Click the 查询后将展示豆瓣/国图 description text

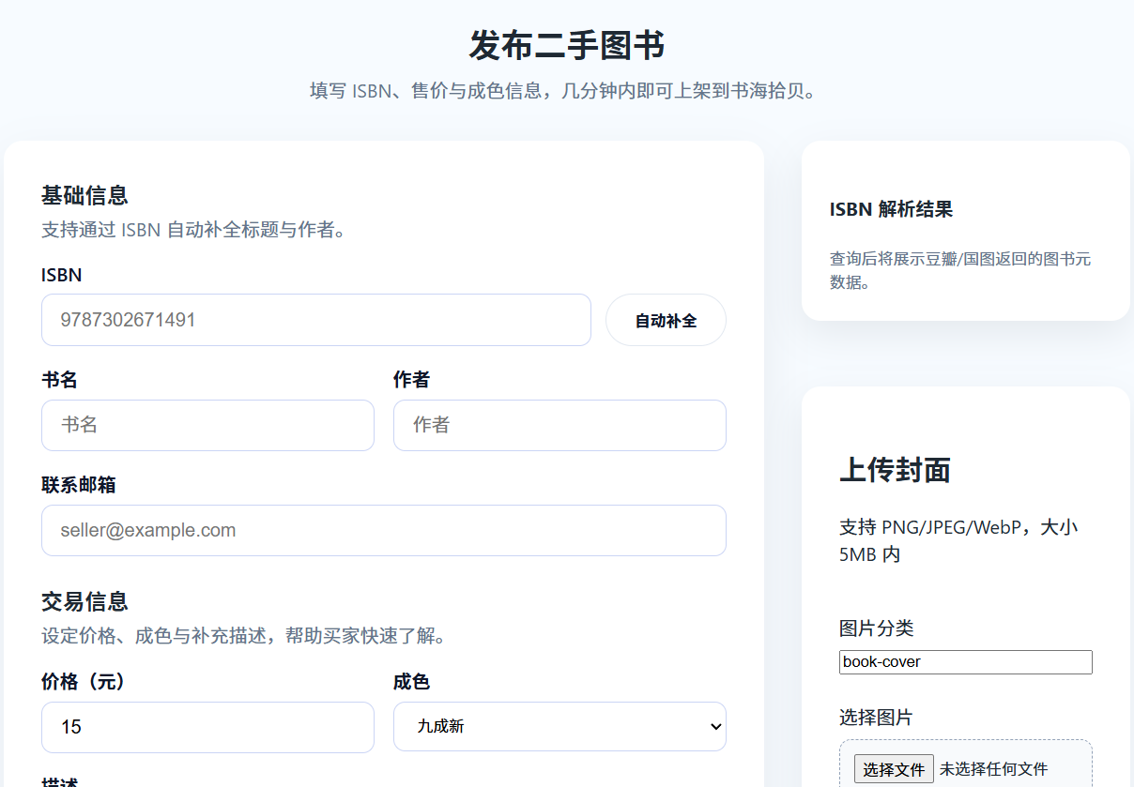[x=960, y=270]
